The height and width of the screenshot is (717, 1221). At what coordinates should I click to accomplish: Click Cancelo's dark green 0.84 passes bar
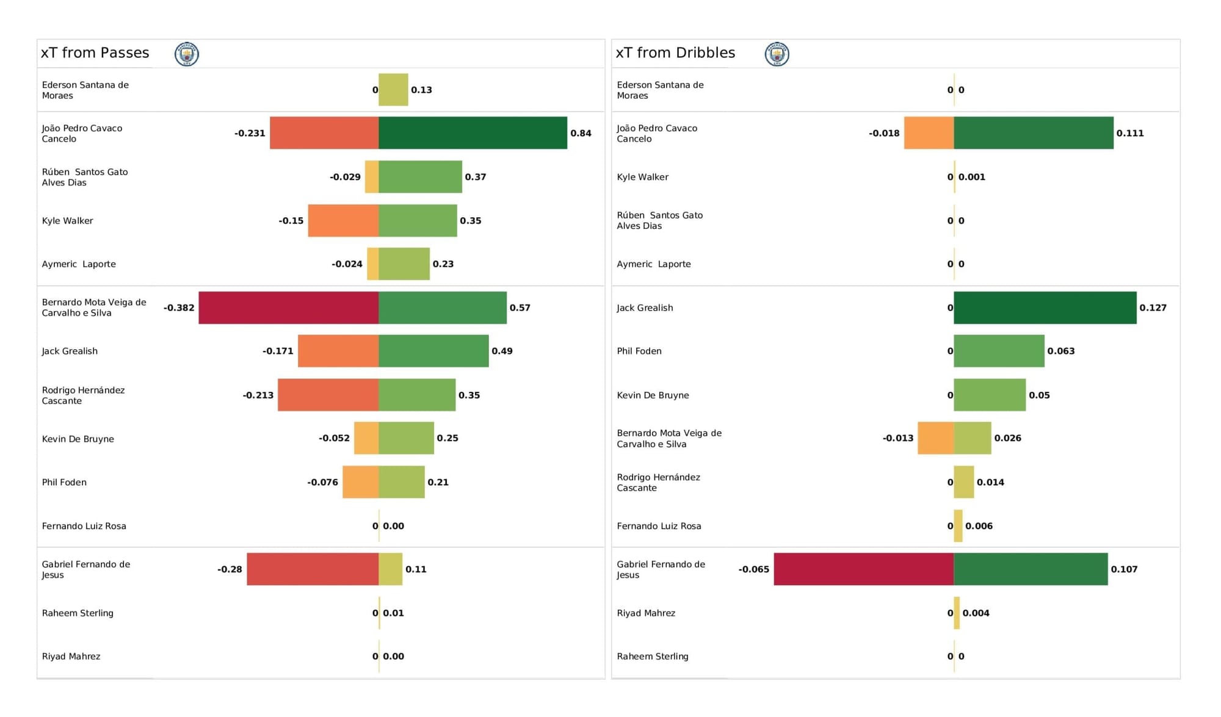(x=473, y=133)
